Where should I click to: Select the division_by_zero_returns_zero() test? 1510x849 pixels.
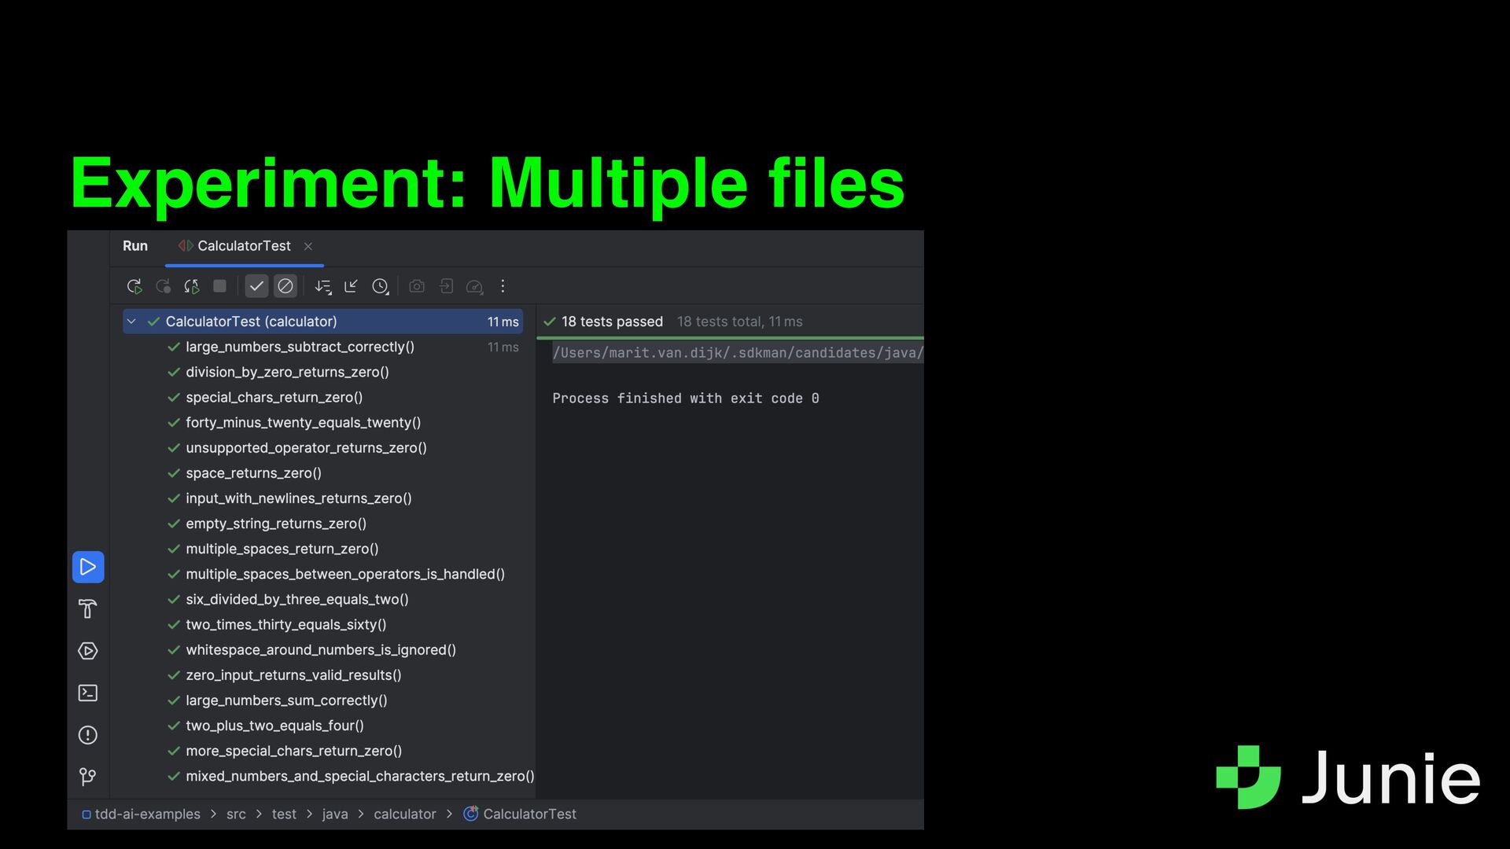[287, 372]
